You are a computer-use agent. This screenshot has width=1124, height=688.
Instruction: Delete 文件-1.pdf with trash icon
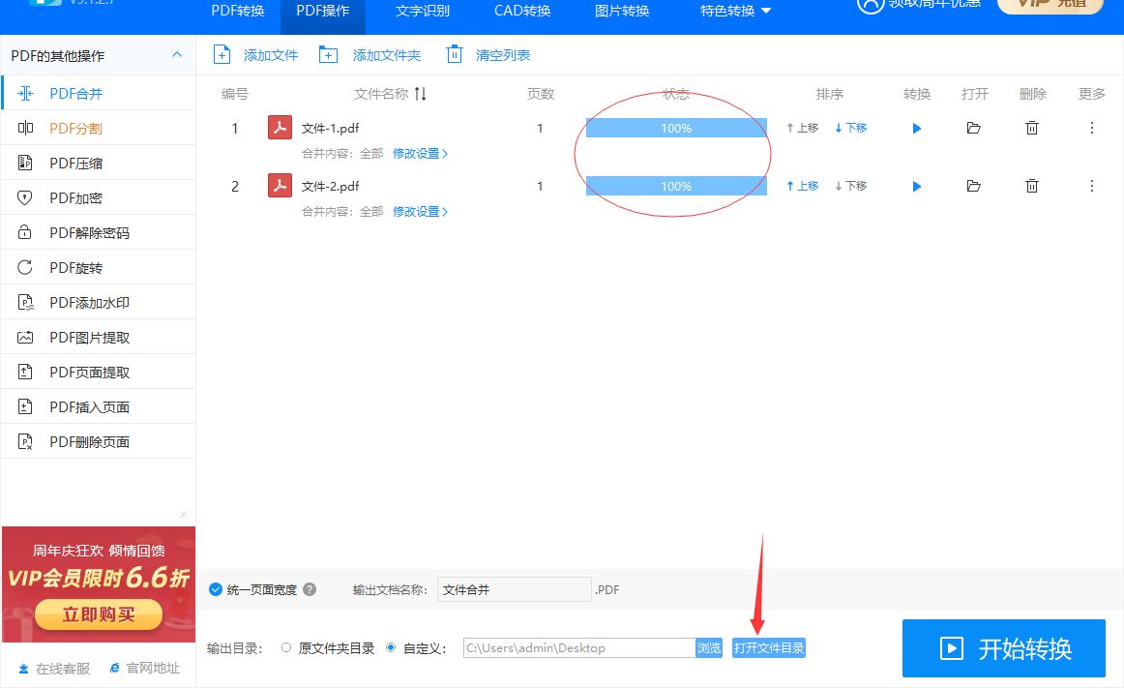(x=1031, y=129)
